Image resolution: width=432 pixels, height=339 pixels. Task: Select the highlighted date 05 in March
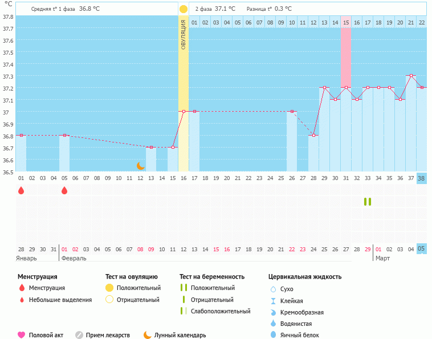(x=421, y=248)
